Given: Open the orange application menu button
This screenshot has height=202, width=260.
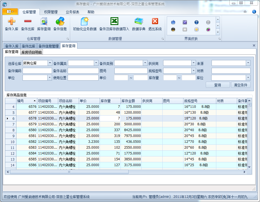Looking at the screenshot, I should point(10,12).
